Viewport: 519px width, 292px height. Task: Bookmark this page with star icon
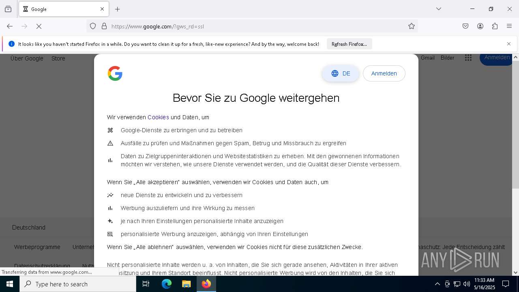coord(412,26)
